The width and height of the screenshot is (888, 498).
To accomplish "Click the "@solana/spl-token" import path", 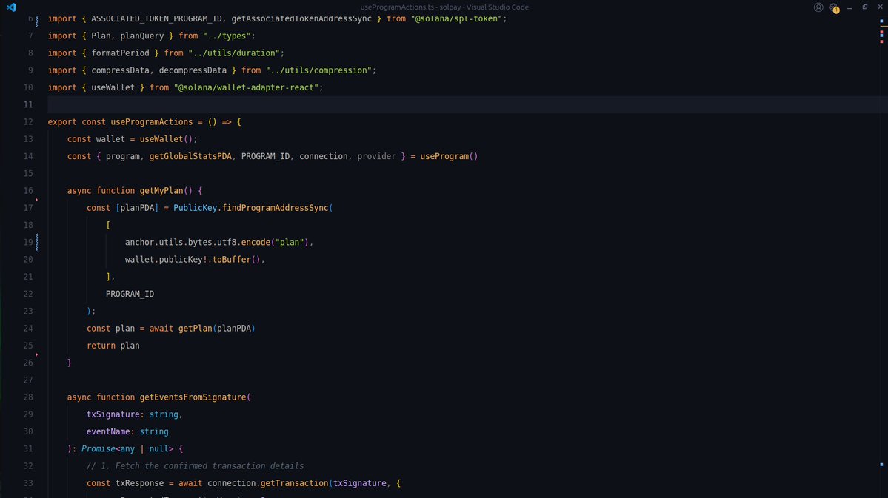I will click(x=456, y=18).
